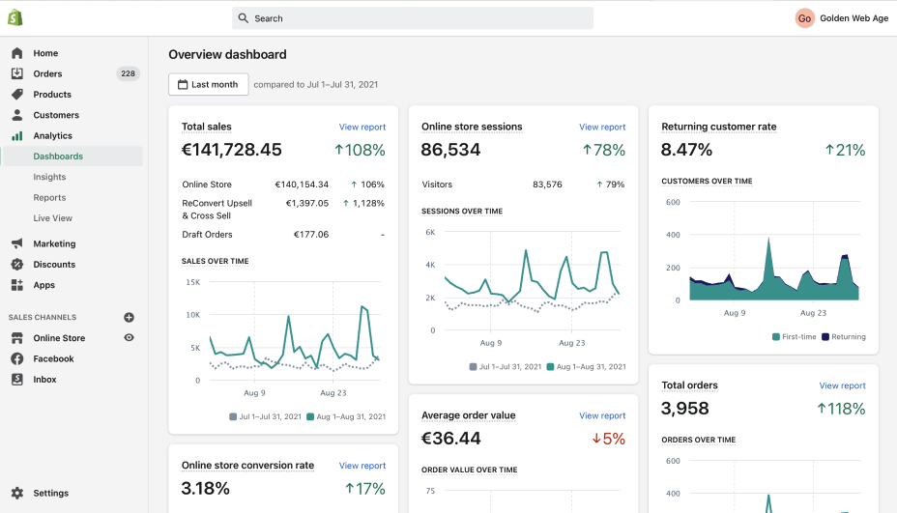Click the Returning legend swatch
The image size is (897, 513).
[x=825, y=337]
